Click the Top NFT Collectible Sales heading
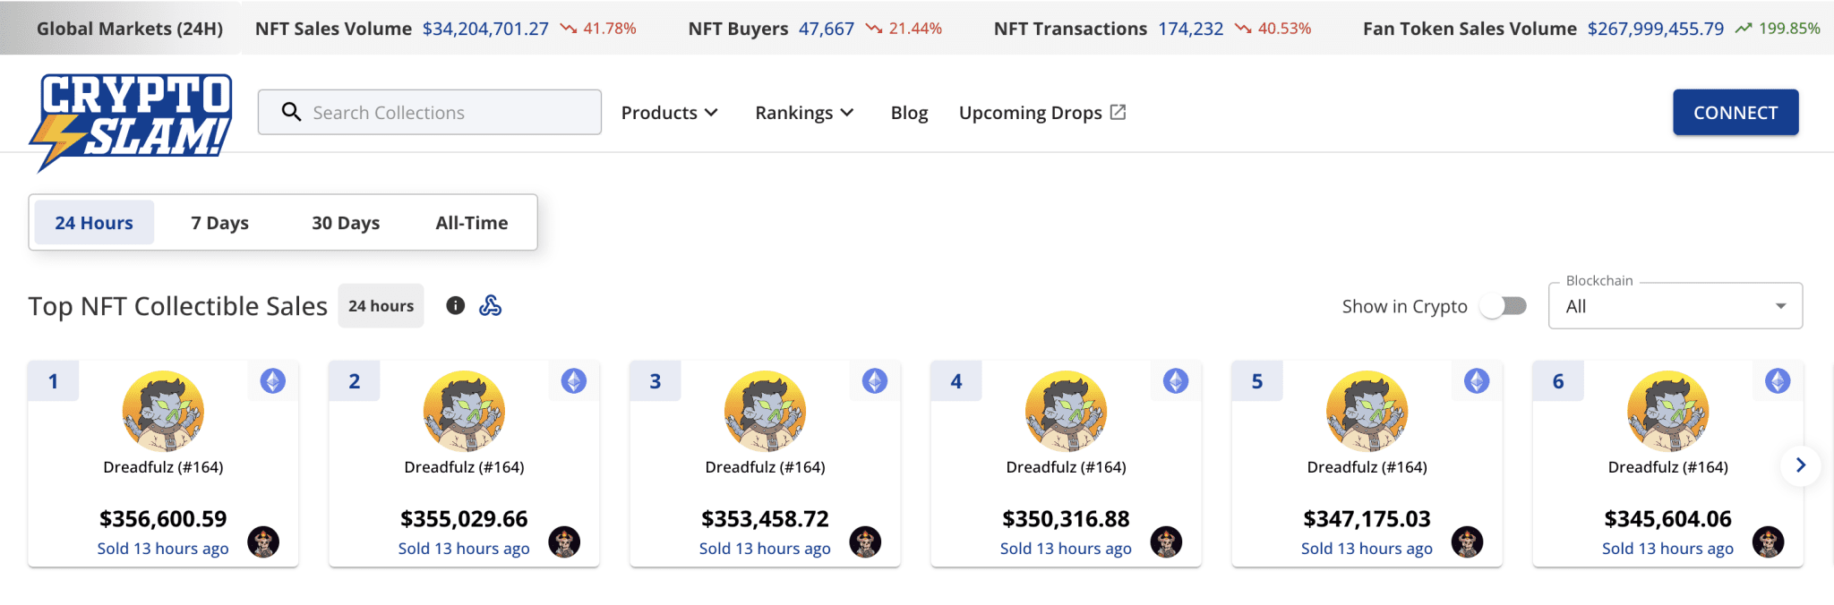 pos(178,306)
